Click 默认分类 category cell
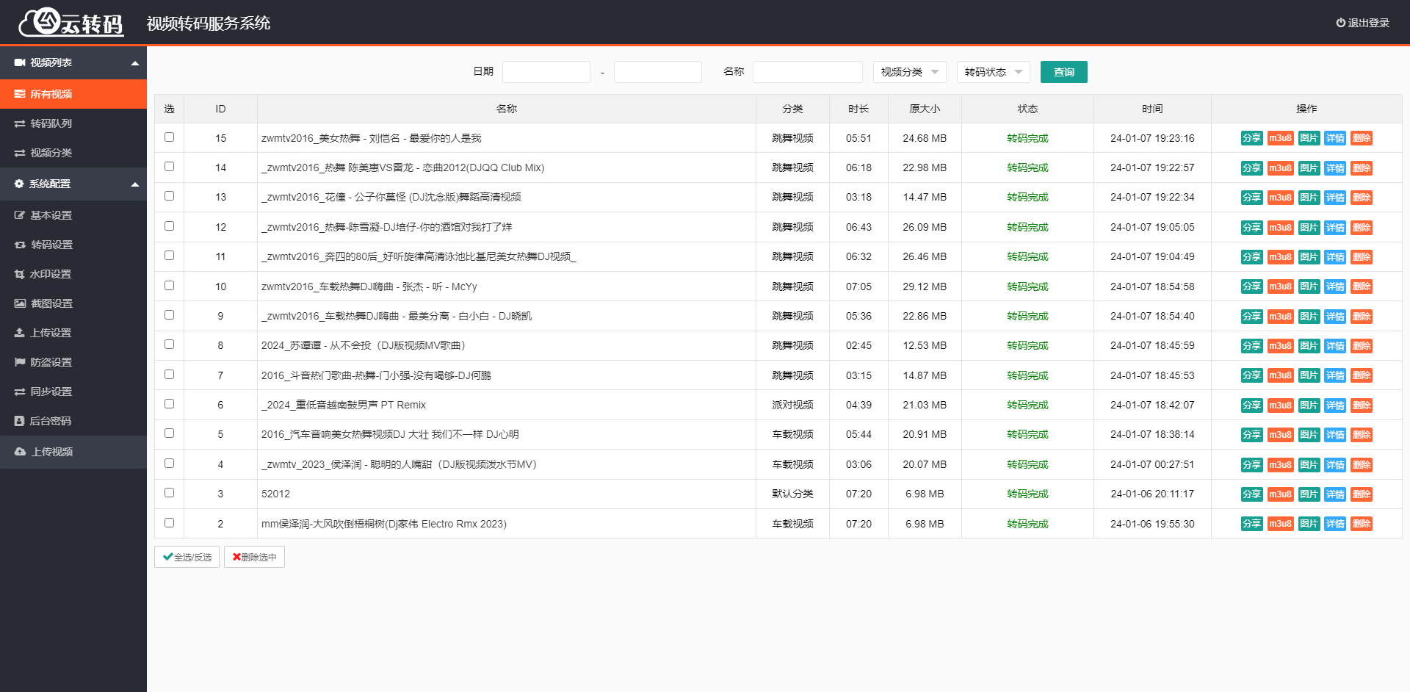The height and width of the screenshot is (692, 1410). tap(792, 494)
